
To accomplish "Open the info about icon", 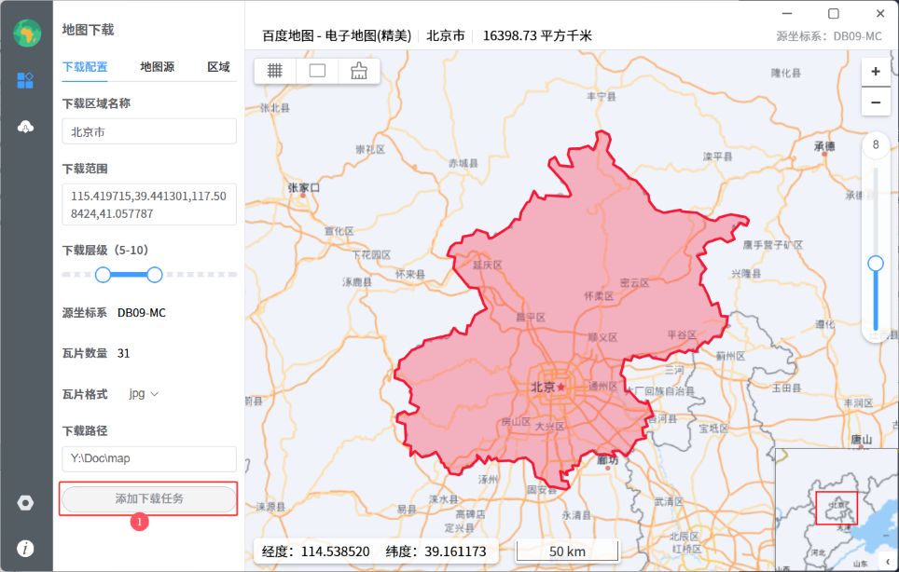I will click(25, 549).
